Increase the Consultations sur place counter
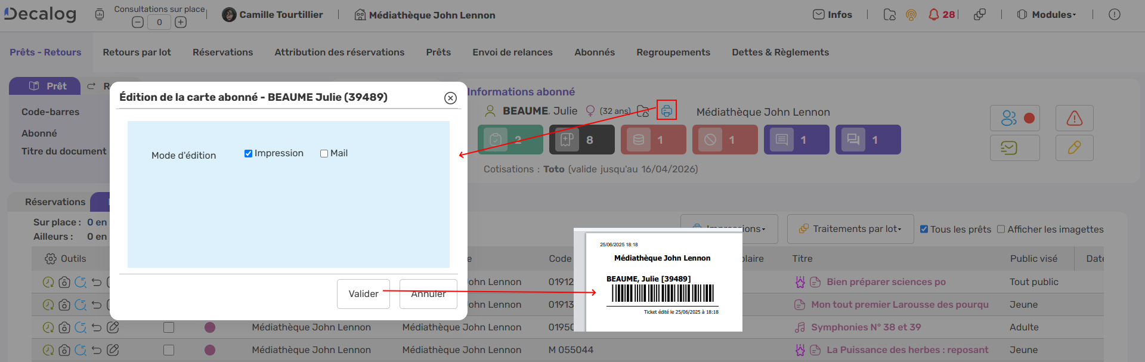Screen dimensions: 1145x362 click(181, 22)
